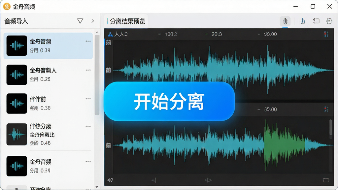This screenshot has height=190, width=338.
Task: Click the loop rectangle toolbar icon
Action: pos(316,21)
